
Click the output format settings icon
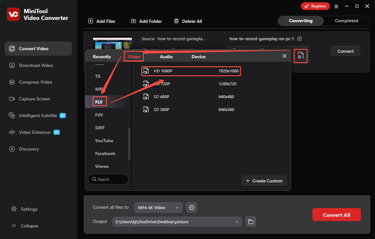click(x=301, y=56)
